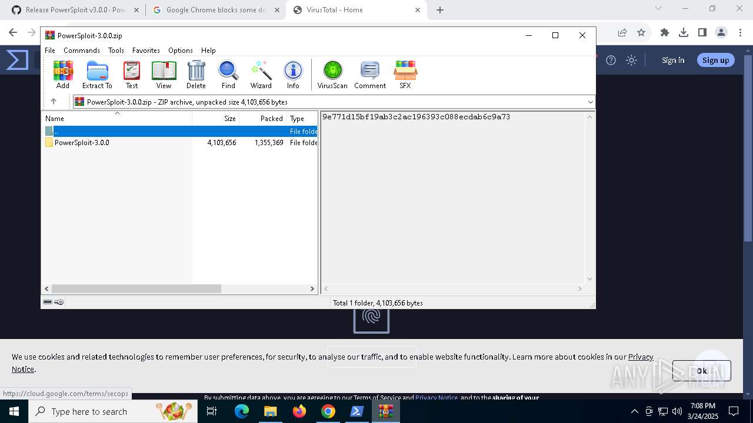
Task: Sort by Size column header
Action: 216,118
